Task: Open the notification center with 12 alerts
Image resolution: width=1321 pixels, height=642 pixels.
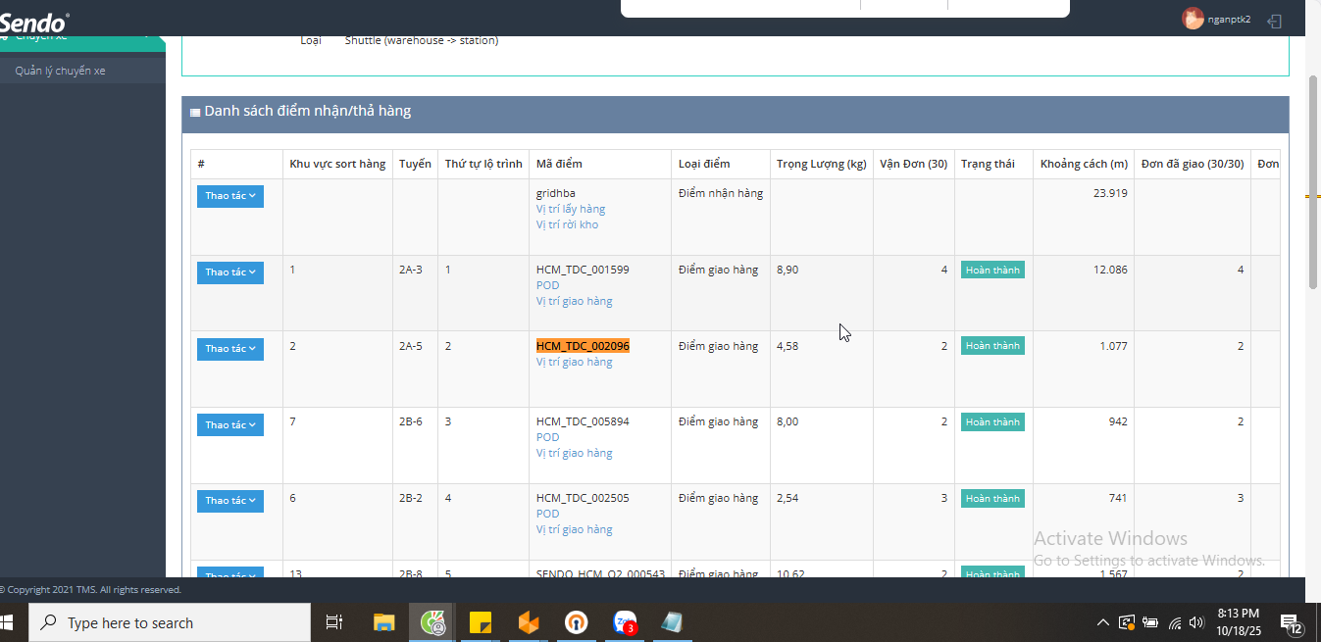Action: [x=1293, y=622]
